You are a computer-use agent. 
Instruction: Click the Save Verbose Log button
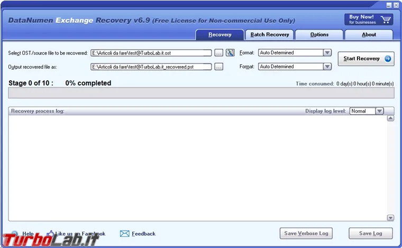[x=306, y=233]
